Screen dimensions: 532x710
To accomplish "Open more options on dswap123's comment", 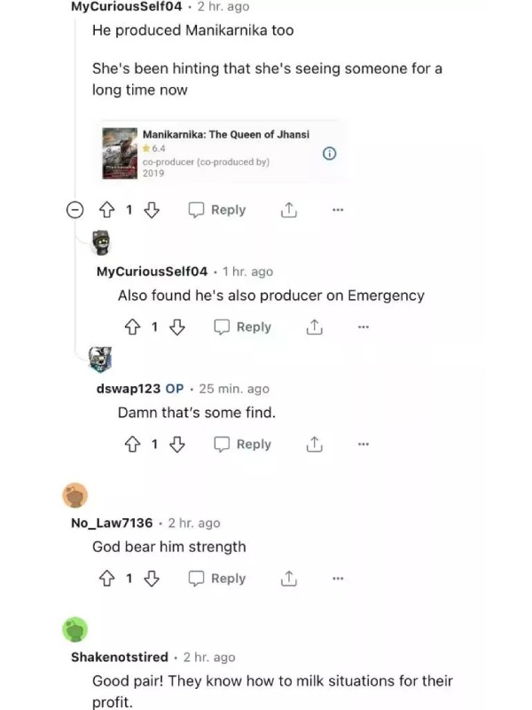I will [x=364, y=444].
